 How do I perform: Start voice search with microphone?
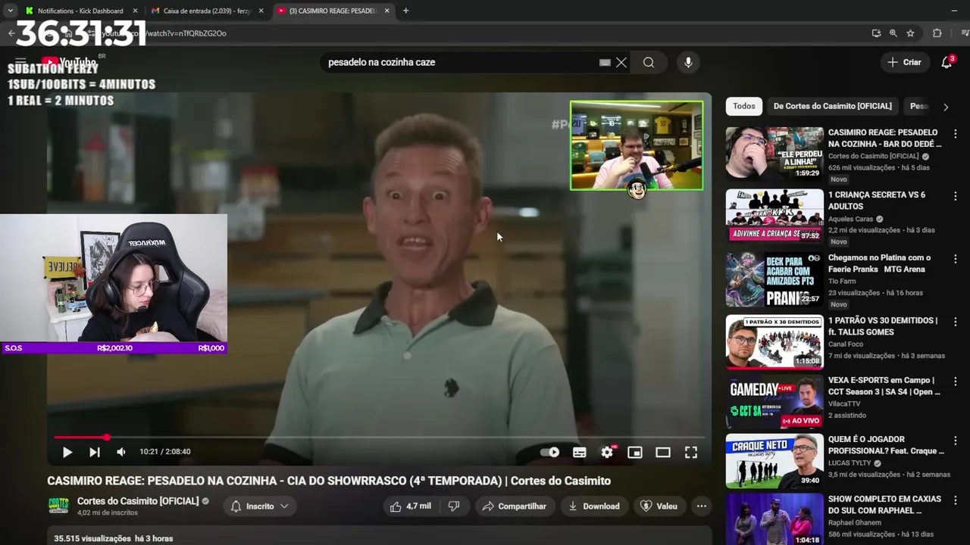click(x=688, y=62)
